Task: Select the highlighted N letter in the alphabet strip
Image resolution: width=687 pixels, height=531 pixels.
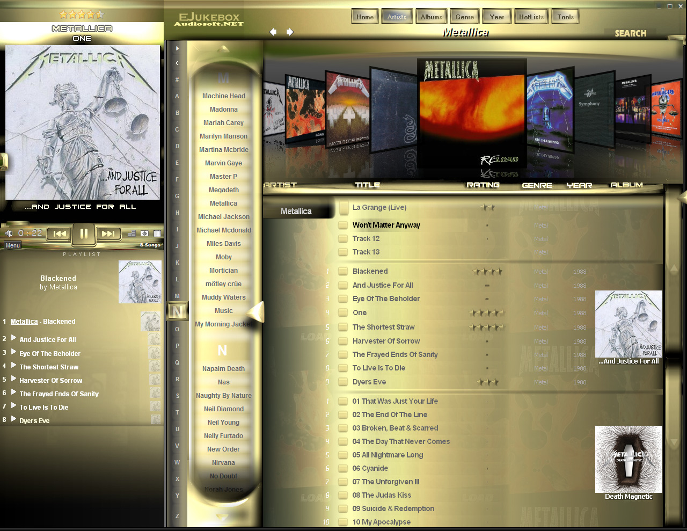Action: (x=177, y=311)
